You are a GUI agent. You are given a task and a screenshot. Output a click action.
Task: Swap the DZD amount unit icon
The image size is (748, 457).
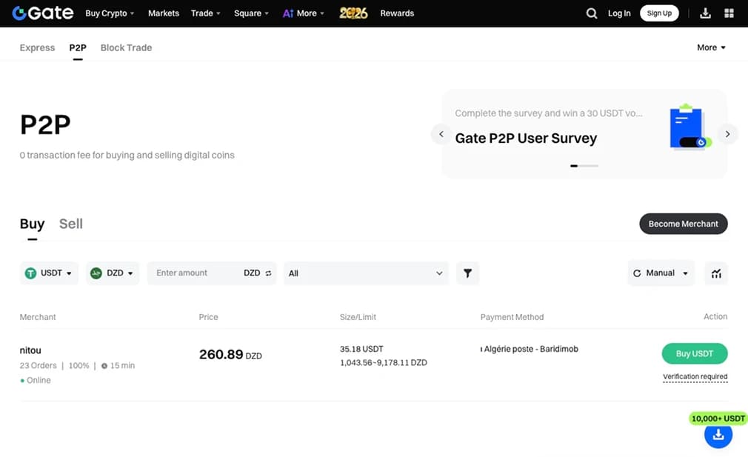(268, 273)
